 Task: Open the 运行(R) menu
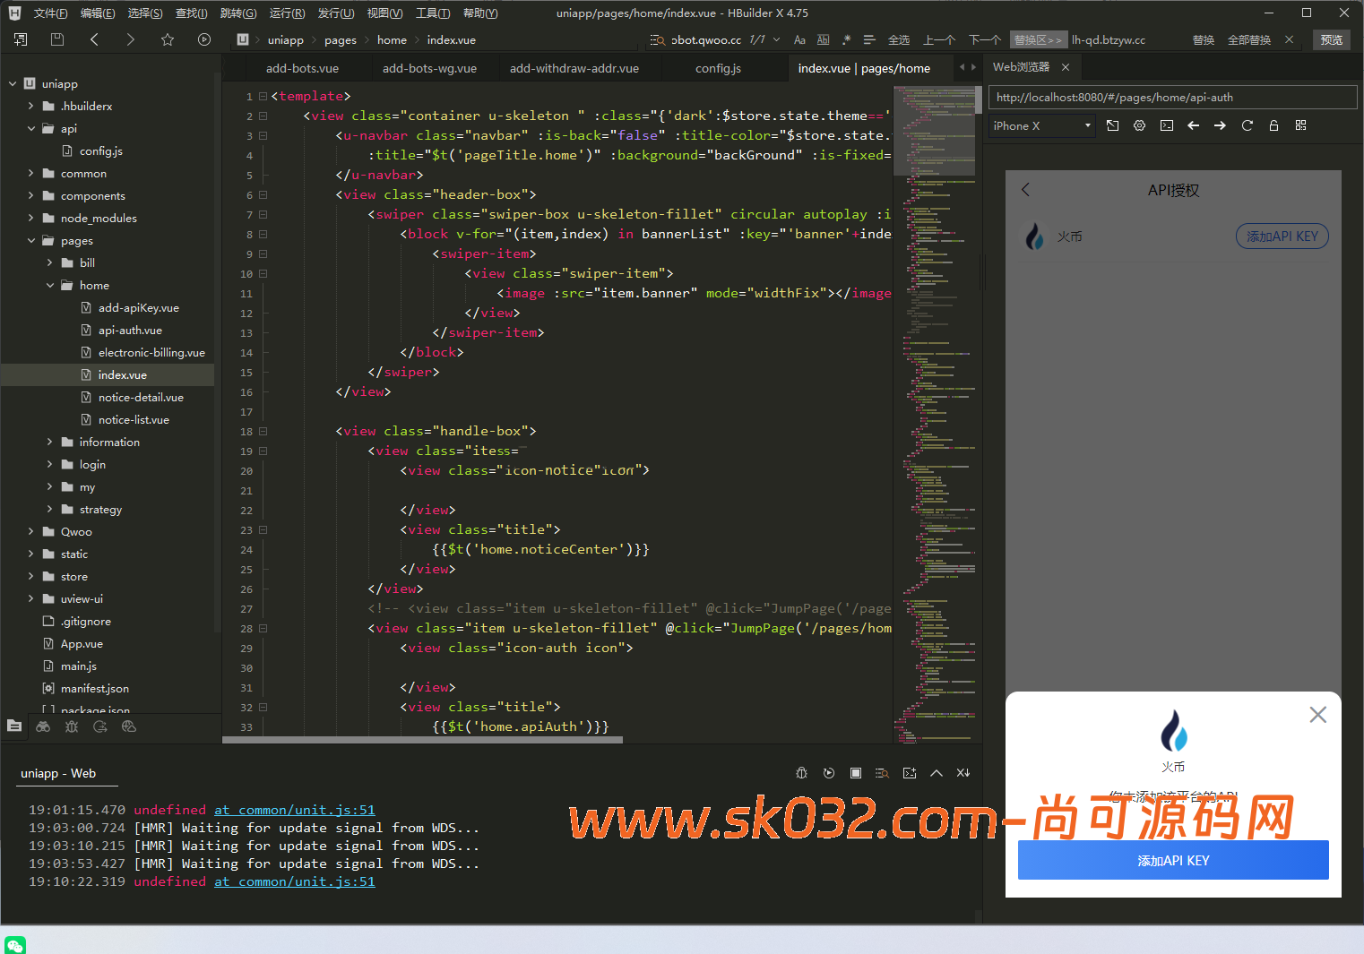click(x=287, y=13)
